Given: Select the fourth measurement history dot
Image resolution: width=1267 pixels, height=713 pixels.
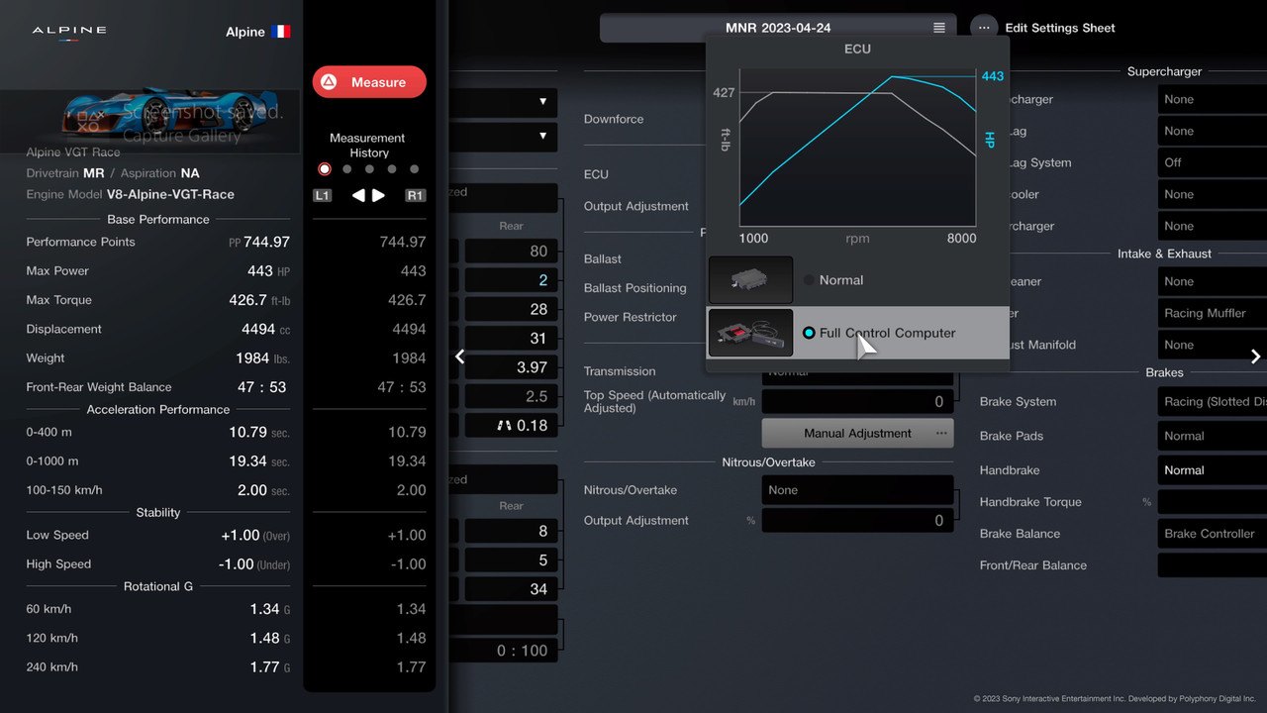Looking at the screenshot, I should tap(392, 169).
